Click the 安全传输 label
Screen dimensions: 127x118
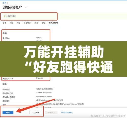[x=6, y=38]
